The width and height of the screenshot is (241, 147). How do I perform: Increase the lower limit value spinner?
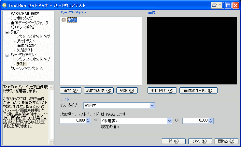(87, 119)
